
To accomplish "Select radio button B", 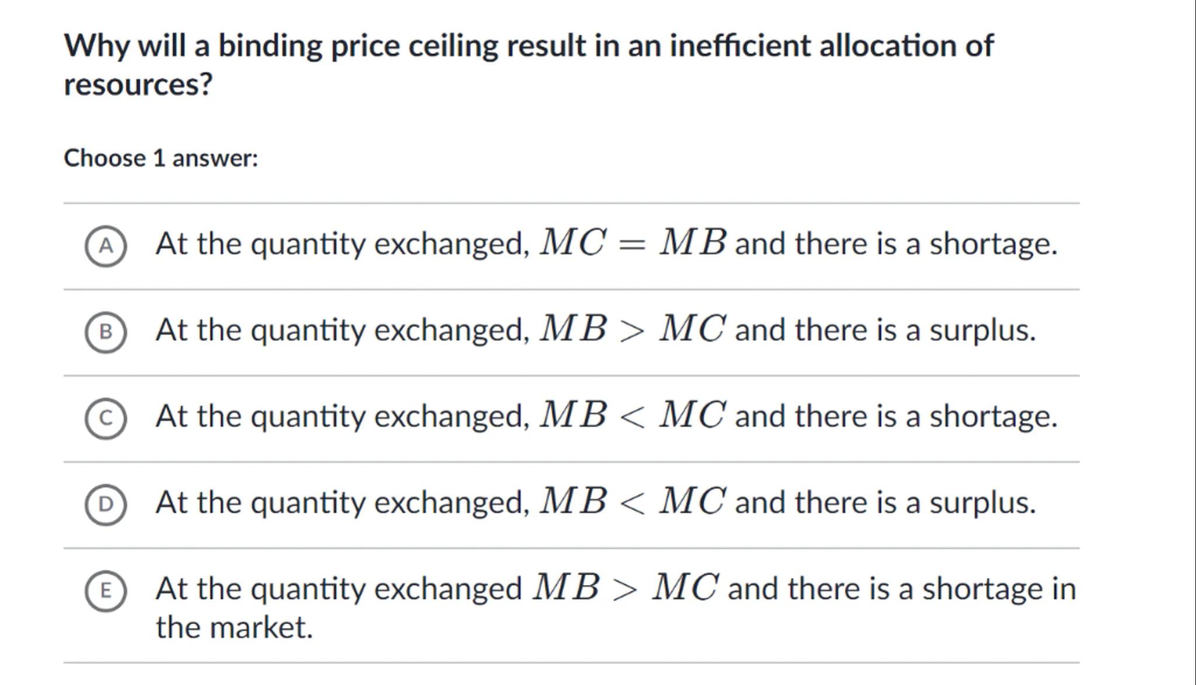I will (x=106, y=333).
